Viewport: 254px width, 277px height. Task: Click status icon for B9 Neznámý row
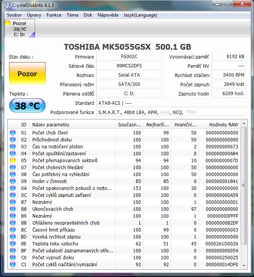(13, 216)
